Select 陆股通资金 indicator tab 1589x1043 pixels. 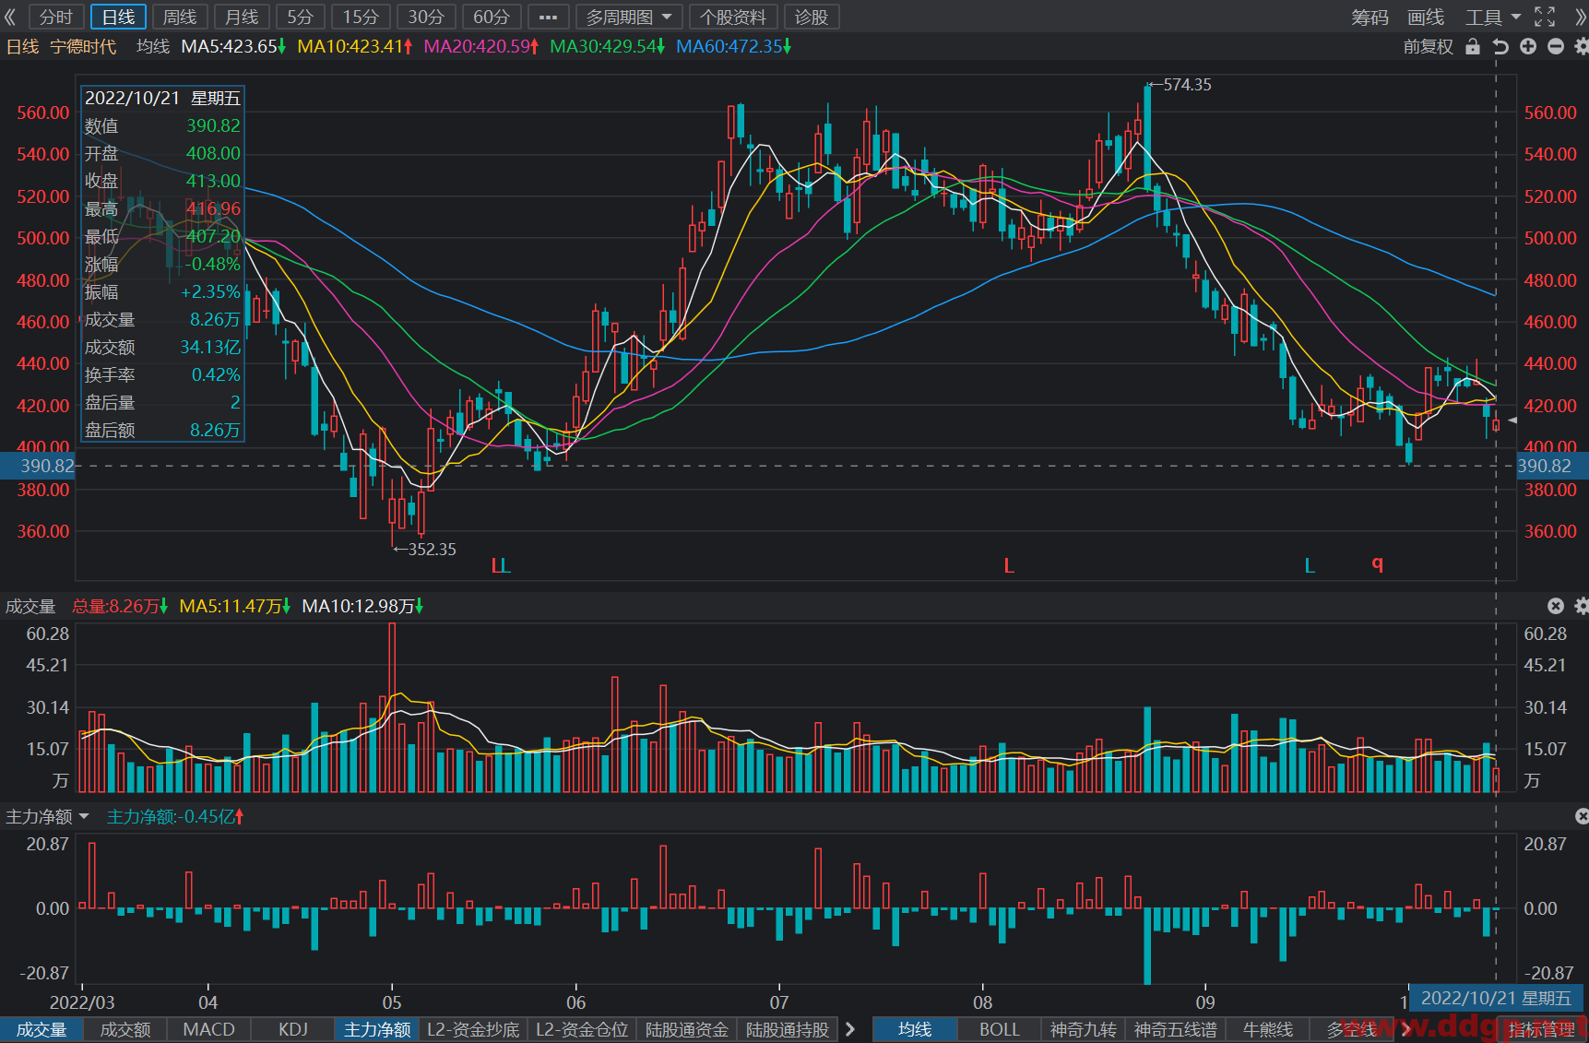pyautogui.click(x=687, y=1029)
